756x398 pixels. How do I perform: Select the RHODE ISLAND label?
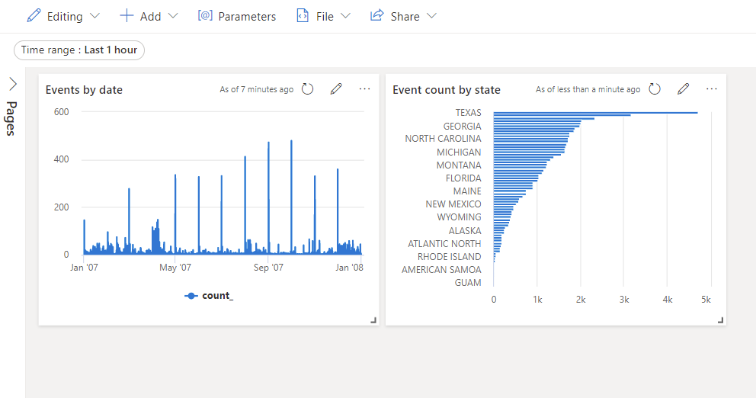click(x=449, y=257)
